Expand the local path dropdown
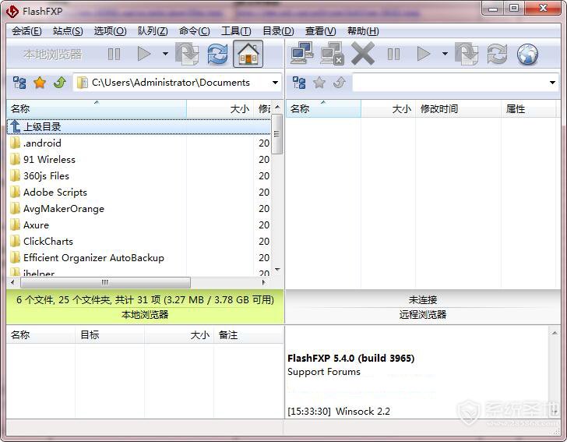The width and height of the screenshot is (567, 442). point(275,83)
